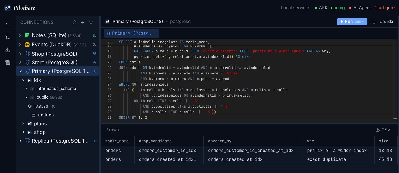Collapse the Primary (PostgreSQL) connection
This screenshot has height=173, width=399.
(x=20, y=71)
